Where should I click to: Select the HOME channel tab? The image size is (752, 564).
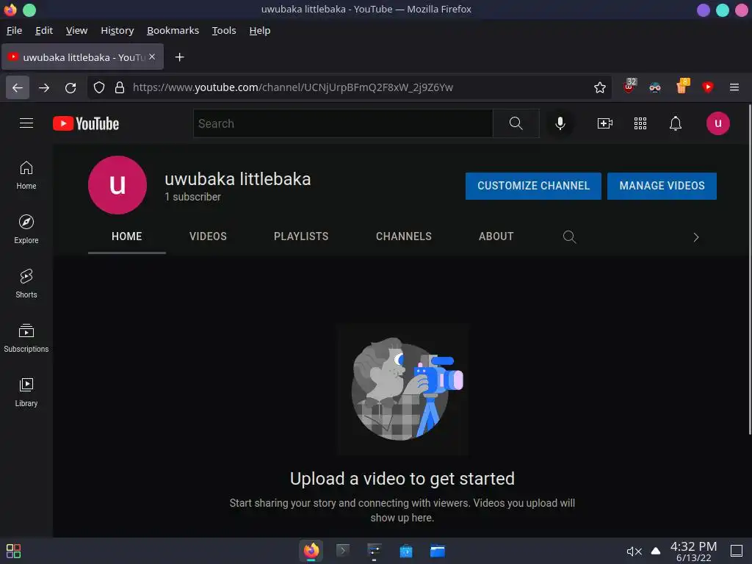(x=126, y=236)
